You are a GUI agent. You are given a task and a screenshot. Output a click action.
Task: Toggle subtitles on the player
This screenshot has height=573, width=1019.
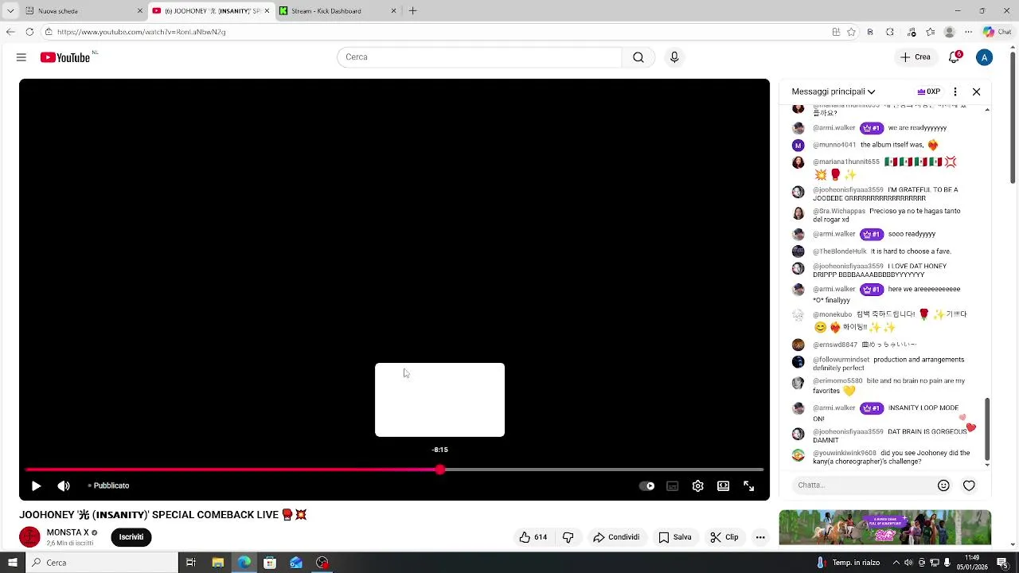pyautogui.click(x=673, y=486)
